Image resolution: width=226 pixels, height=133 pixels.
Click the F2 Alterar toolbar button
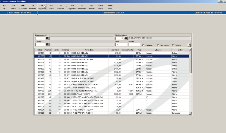(13, 7)
